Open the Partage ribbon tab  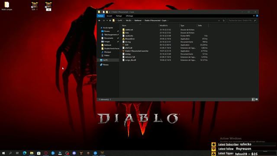119,16
